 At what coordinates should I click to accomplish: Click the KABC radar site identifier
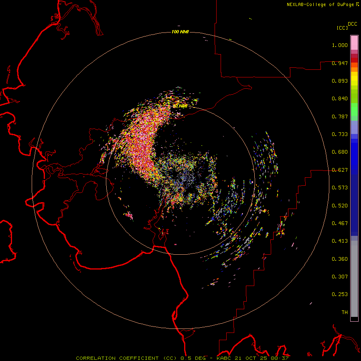click(x=224, y=358)
